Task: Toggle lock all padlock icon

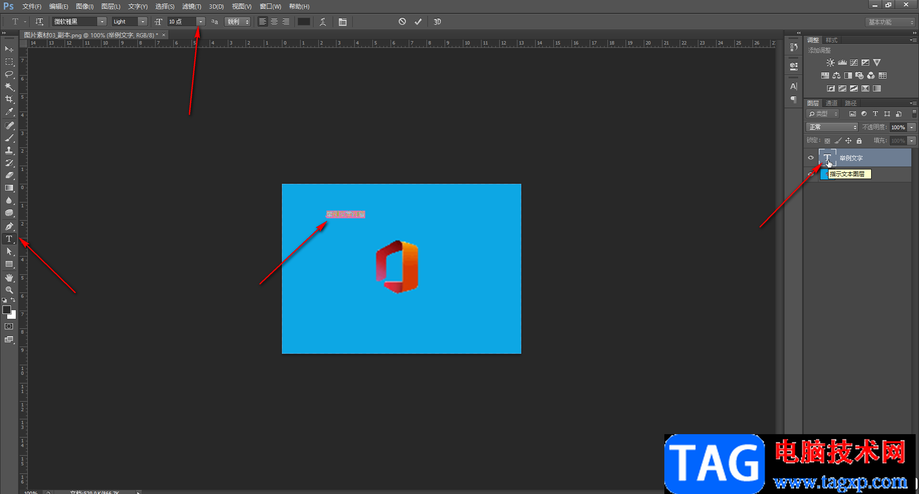Action: [859, 141]
